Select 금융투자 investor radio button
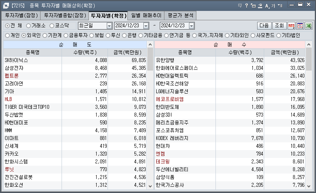The height and width of the screenshot is (193, 316). (66, 35)
